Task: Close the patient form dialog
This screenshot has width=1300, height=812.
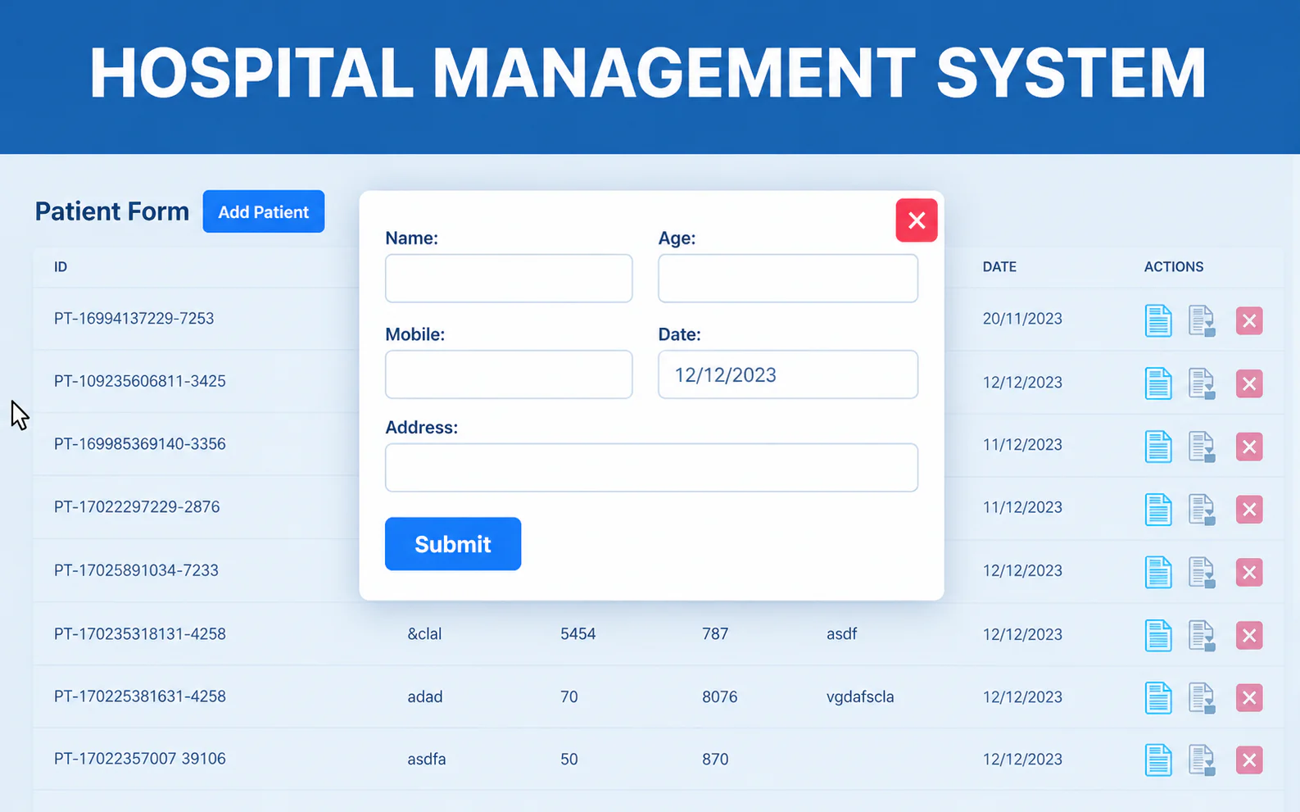Action: coord(917,220)
